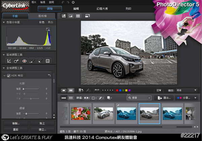Select the crop and straighten tool

point(9,61)
